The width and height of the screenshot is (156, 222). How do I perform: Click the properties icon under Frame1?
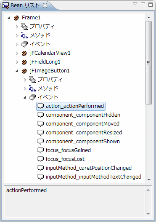pos(24,27)
